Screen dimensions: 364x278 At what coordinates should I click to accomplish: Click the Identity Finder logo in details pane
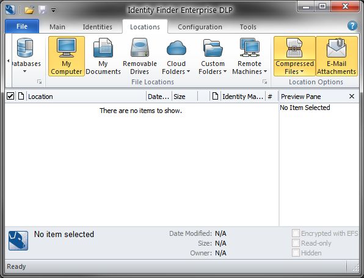[x=18, y=241]
